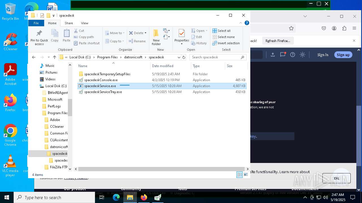Open the File menu tab
This screenshot has height=203, width=362.
coord(36,23)
